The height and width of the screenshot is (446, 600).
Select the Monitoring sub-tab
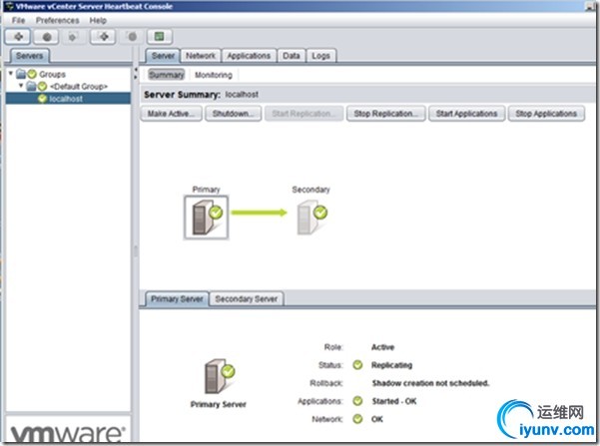click(214, 75)
